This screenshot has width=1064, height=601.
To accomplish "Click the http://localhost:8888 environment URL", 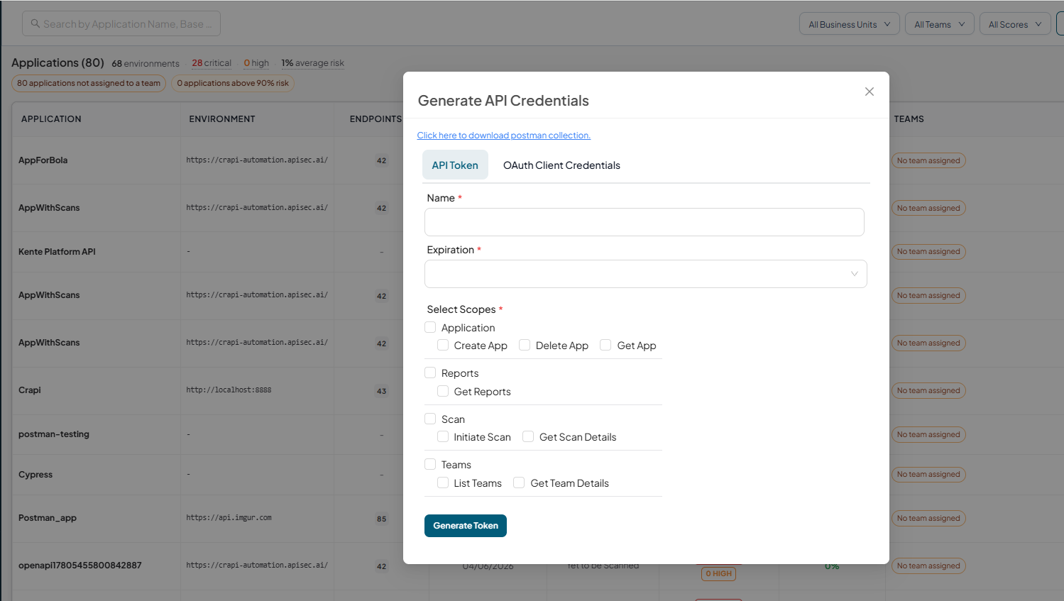I will [x=229, y=390].
